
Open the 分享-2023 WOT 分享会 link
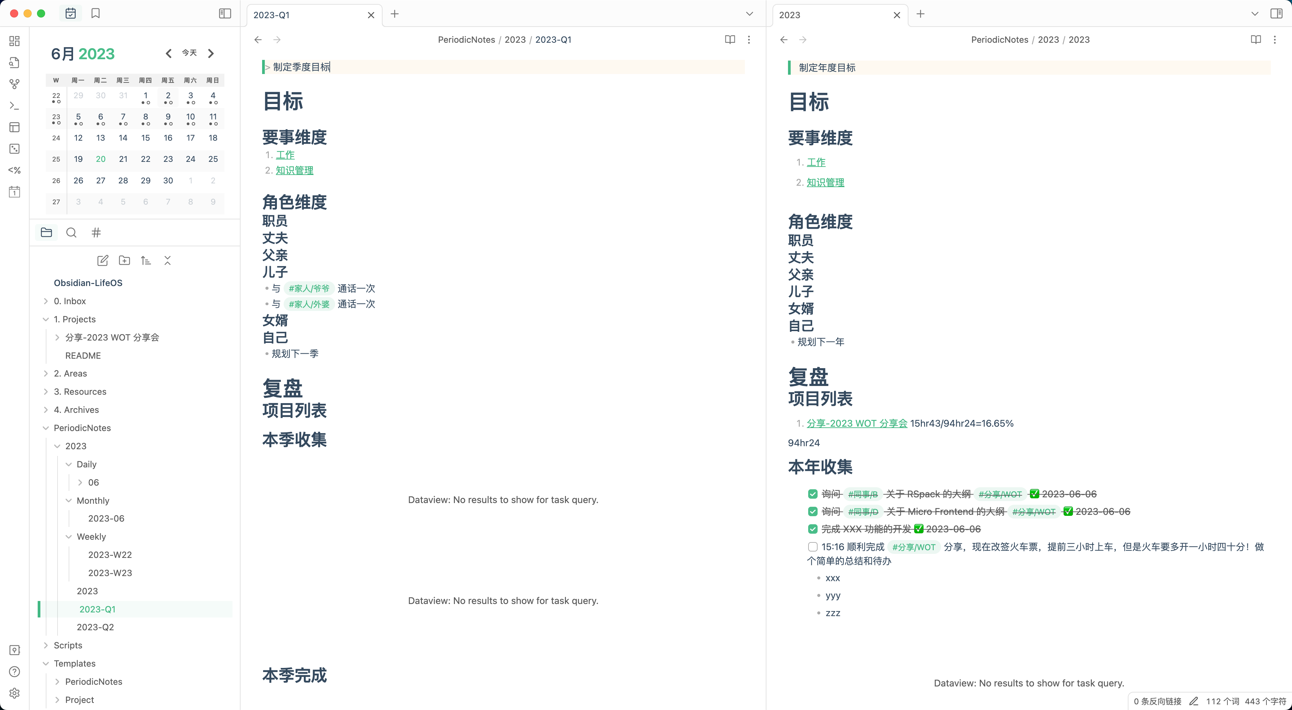coord(857,423)
